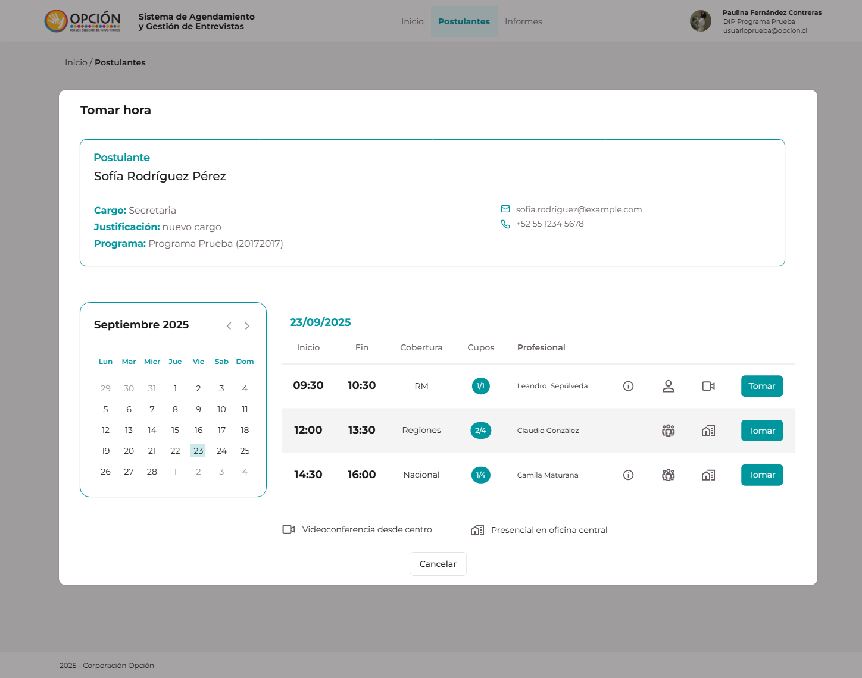This screenshot has height=678, width=862.
Task: Click single person icon in 09:30 row
Action: pyautogui.click(x=668, y=386)
